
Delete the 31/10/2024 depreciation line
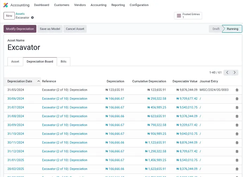[237, 134]
